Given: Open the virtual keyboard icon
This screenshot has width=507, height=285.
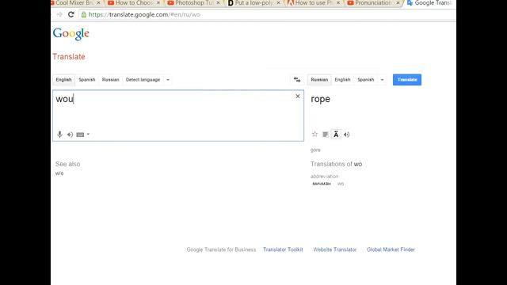Looking at the screenshot, I should click(x=80, y=135).
